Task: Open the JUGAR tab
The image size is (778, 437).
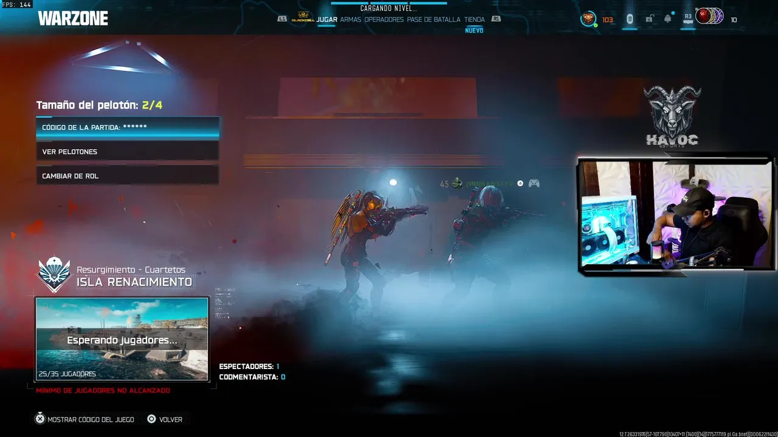Action: (326, 19)
